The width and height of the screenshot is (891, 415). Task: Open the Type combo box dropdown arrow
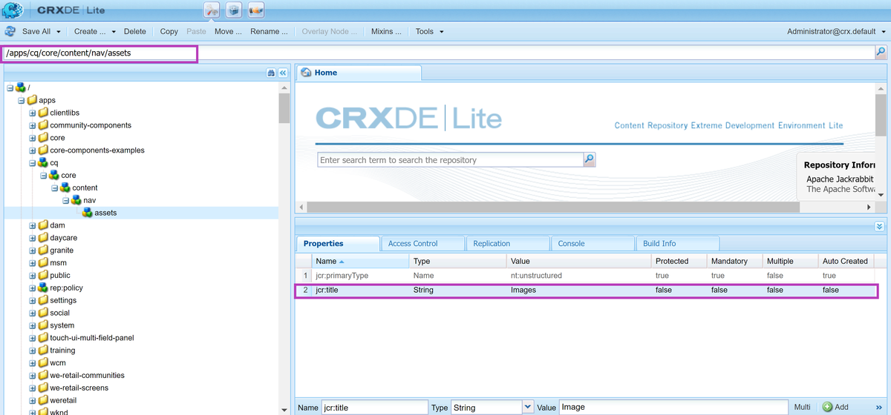tap(528, 407)
